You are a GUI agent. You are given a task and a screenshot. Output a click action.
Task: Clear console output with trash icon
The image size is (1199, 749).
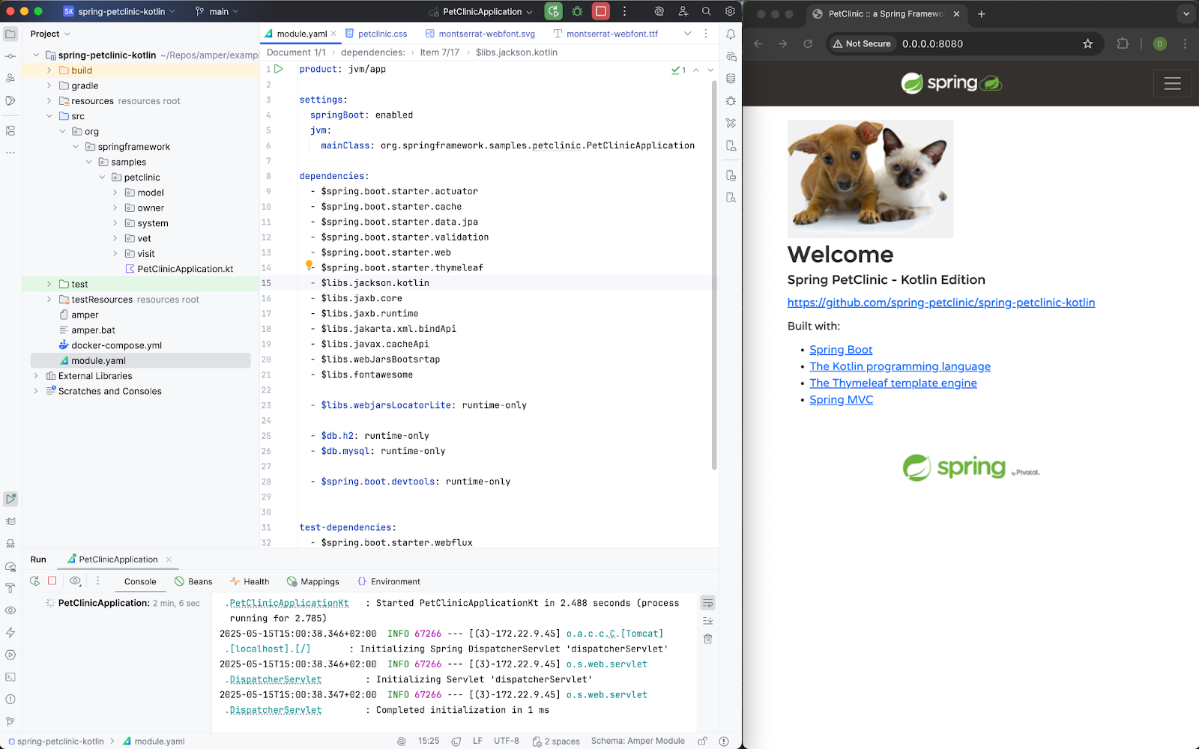[x=707, y=639]
